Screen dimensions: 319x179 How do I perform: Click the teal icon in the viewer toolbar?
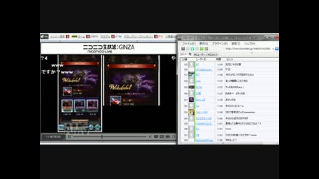[x=192, y=49]
